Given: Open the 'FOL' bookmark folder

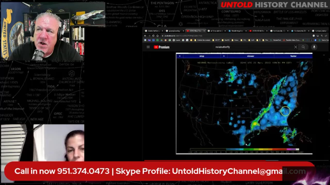Looking at the screenshot, I should click(x=243, y=40).
